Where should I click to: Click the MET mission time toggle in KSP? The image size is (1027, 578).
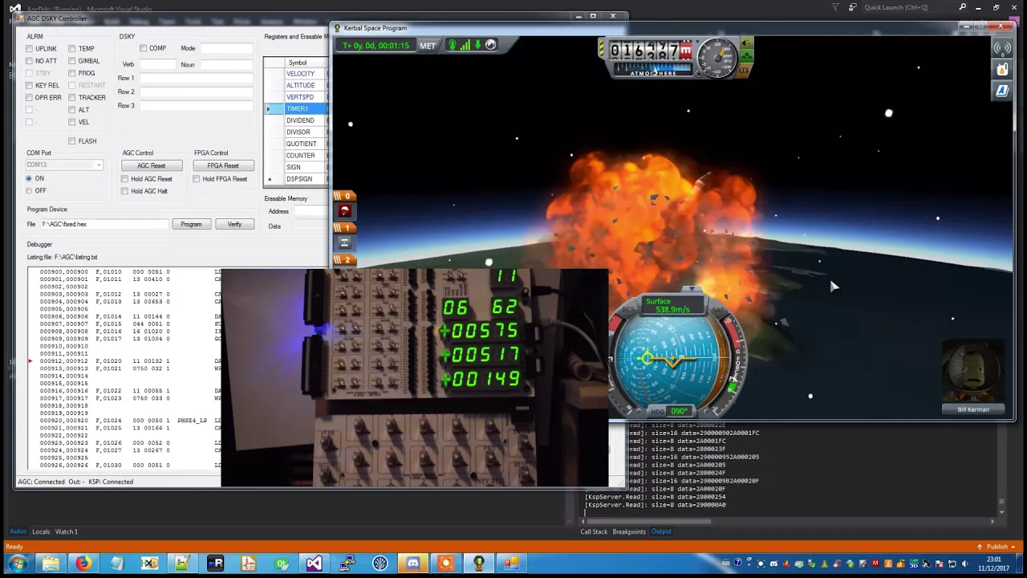tap(428, 46)
